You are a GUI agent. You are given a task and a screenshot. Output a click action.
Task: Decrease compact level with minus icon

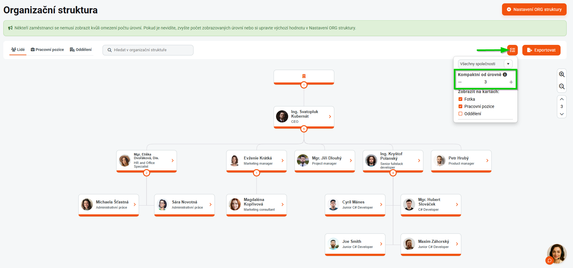[460, 82]
